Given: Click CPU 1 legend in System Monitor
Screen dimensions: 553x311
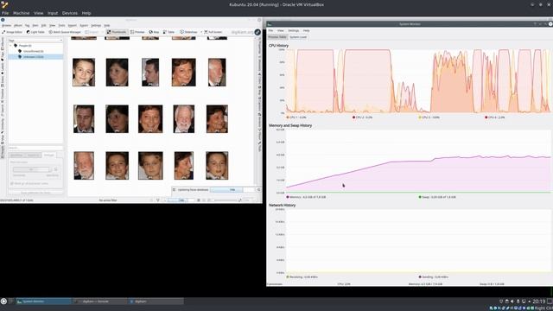Looking at the screenshot, I should (296, 117).
